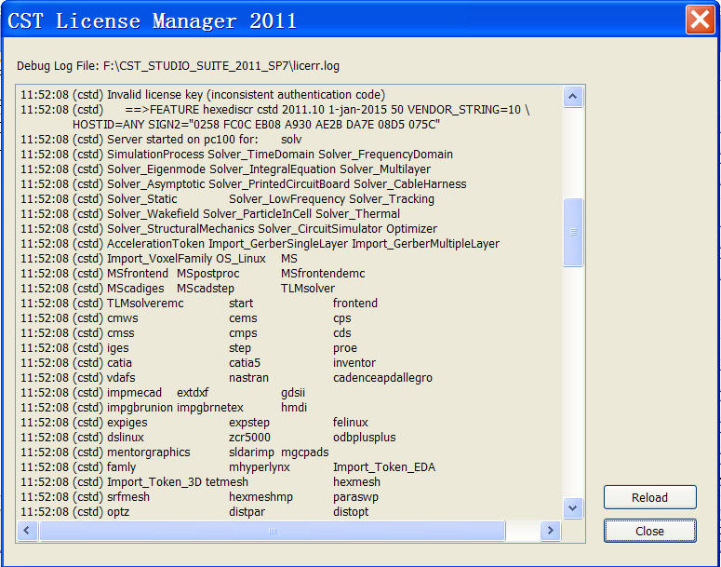Click the 'FEATURE hexediscr cstd 2011.10' line

pos(275,110)
